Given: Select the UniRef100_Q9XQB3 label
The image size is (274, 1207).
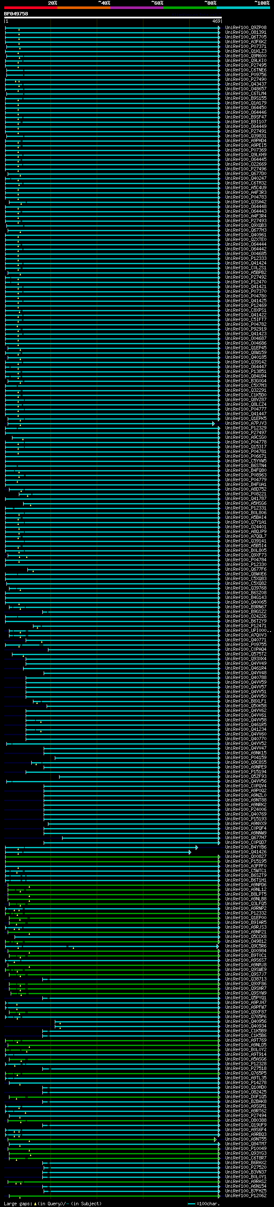Looking at the screenshot, I should click(x=246, y=225).
